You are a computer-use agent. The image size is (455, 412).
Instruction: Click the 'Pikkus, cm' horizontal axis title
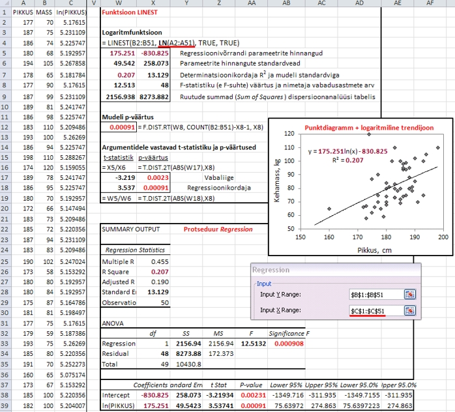[x=374, y=250]
